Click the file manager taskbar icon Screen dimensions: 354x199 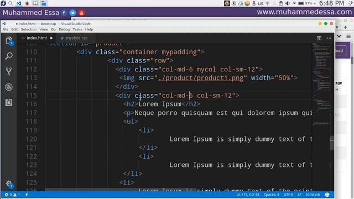[x=44, y=3]
